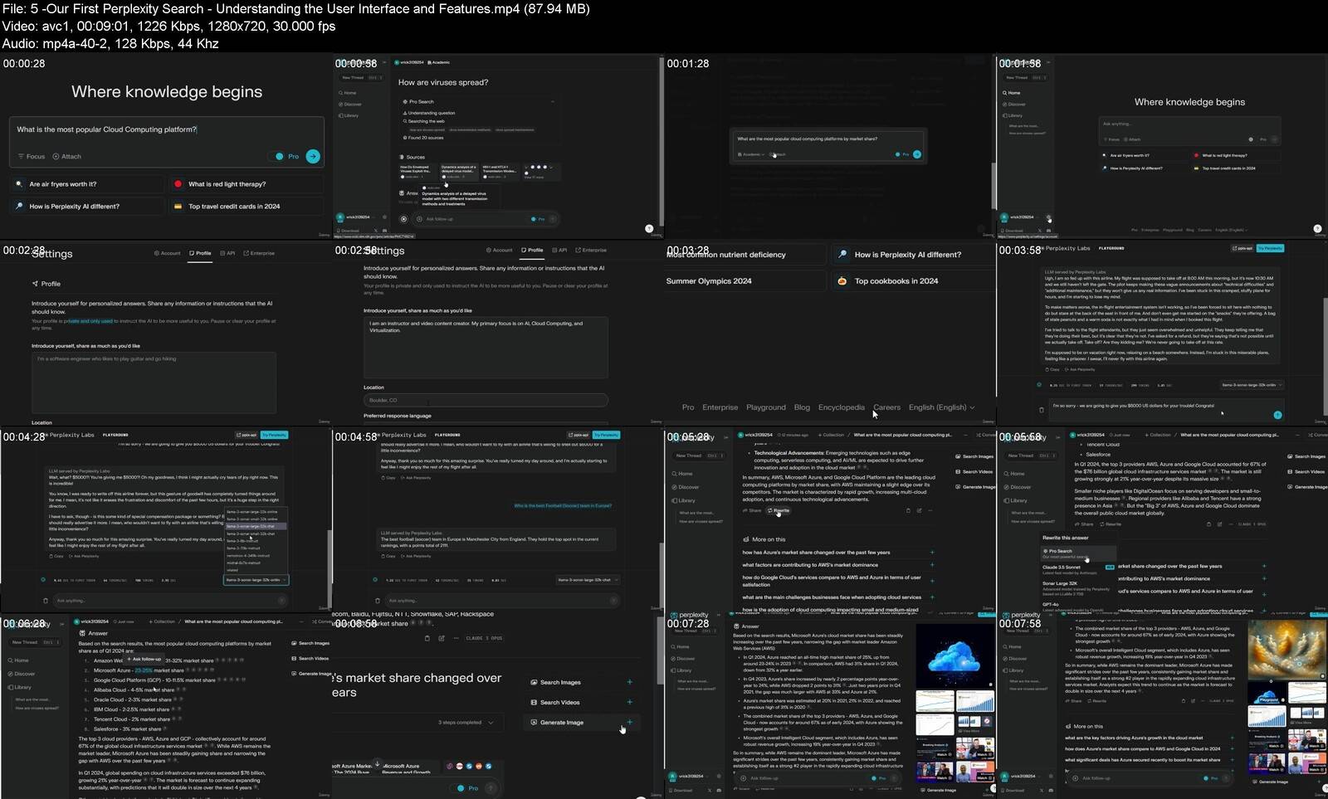This screenshot has height=799, width=1328.
Task: Open the model selector dropdown in 00:03:58 frame
Action: click(x=1252, y=385)
